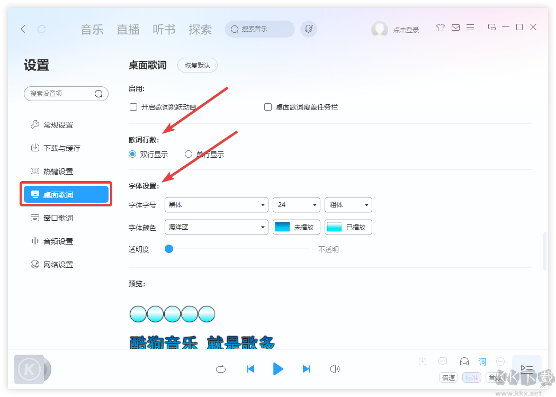Click the download icon near the playback bar
The height and width of the screenshot is (397, 556).
[x=423, y=361]
